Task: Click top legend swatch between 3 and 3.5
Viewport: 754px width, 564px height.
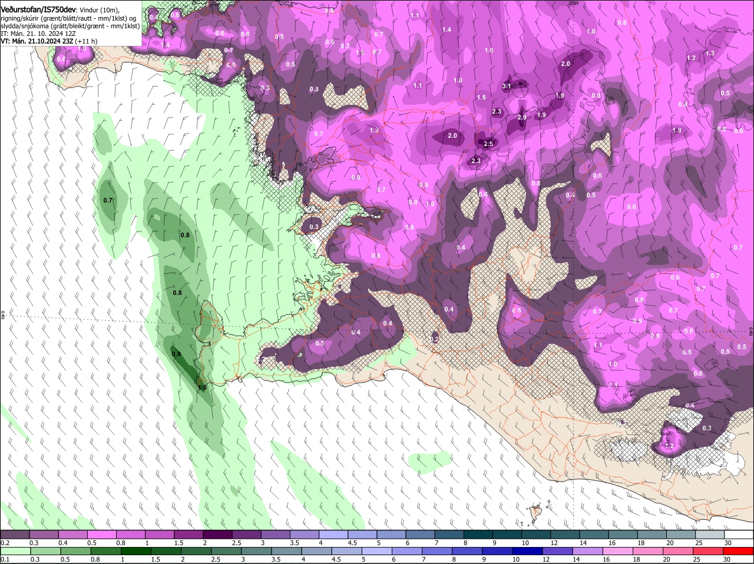Action: point(276,534)
